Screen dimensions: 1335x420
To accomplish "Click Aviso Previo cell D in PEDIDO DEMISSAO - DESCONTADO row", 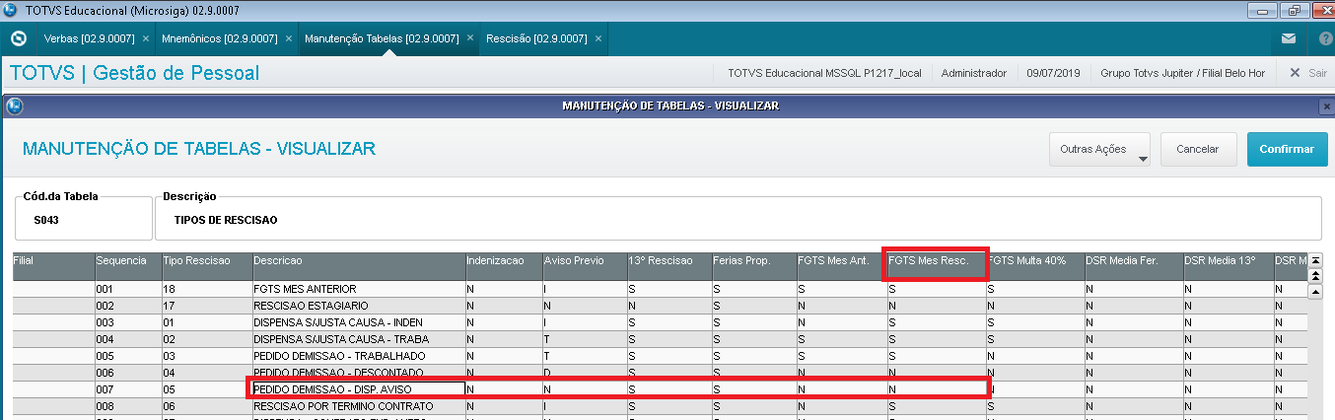I will tap(584, 373).
